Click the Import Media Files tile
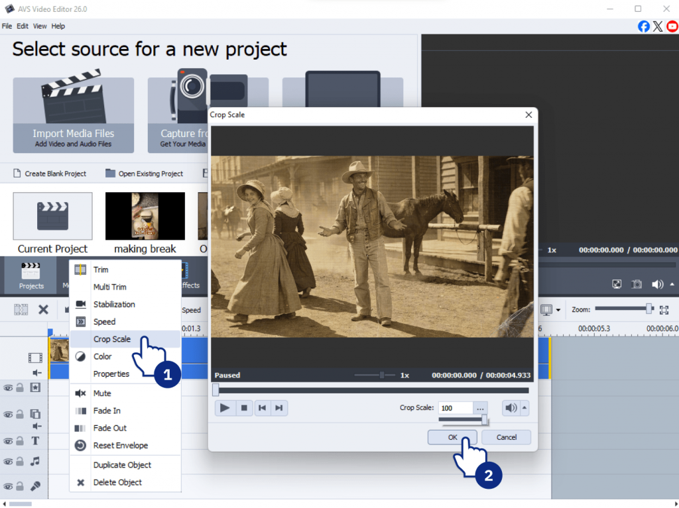Screen dimensions: 679x508 point(73,115)
